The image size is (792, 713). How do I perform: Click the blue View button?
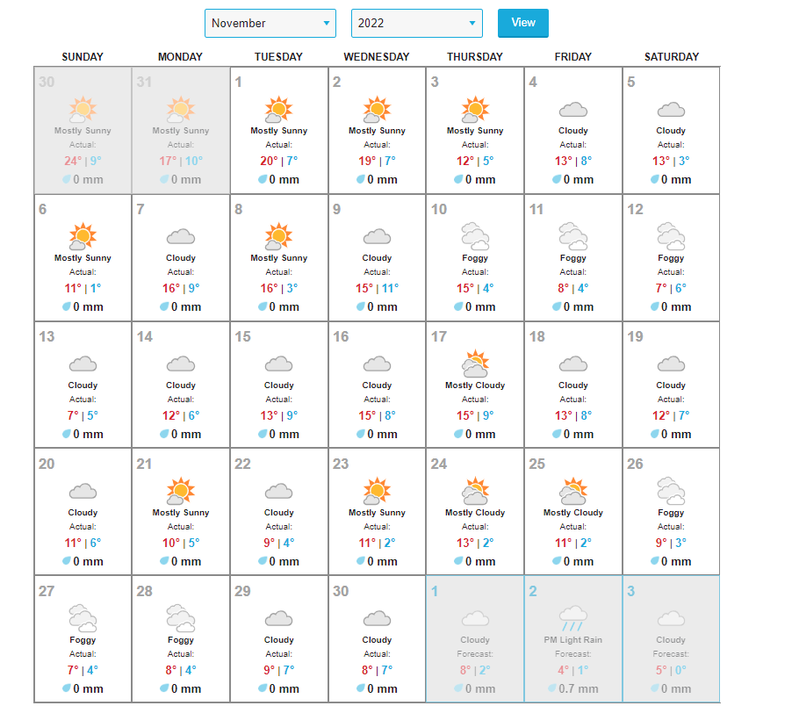pyautogui.click(x=522, y=23)
